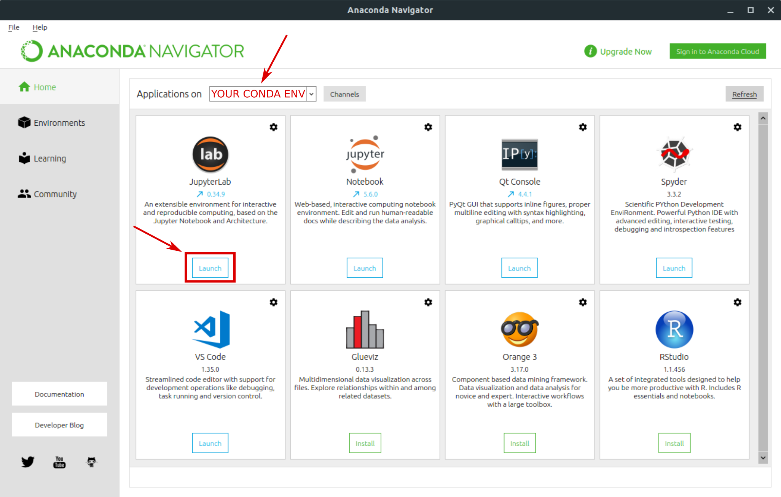Open the Developer Blog button
781x497 pixels.
point(59,425)
